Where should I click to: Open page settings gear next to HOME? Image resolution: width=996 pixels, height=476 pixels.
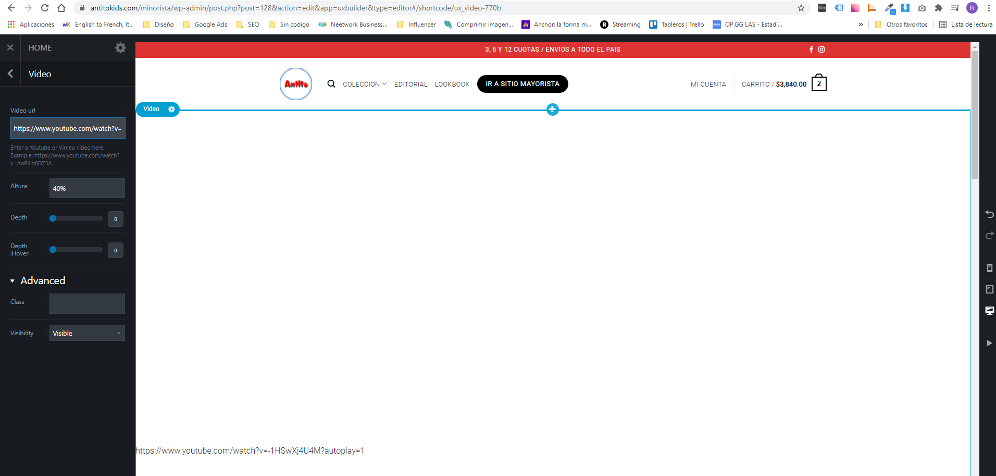[x=120, y=47]
